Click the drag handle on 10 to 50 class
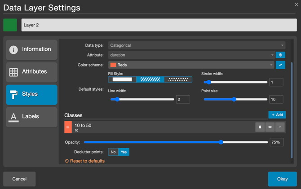 pyautogui.click(x=68, y=127)
